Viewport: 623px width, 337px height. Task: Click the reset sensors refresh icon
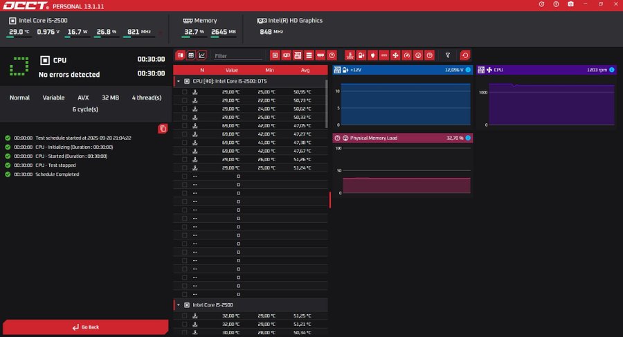[464, 55]
